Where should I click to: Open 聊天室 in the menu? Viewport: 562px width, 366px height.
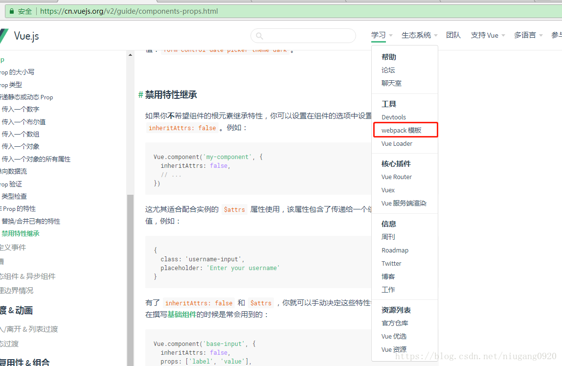point(391,83)
